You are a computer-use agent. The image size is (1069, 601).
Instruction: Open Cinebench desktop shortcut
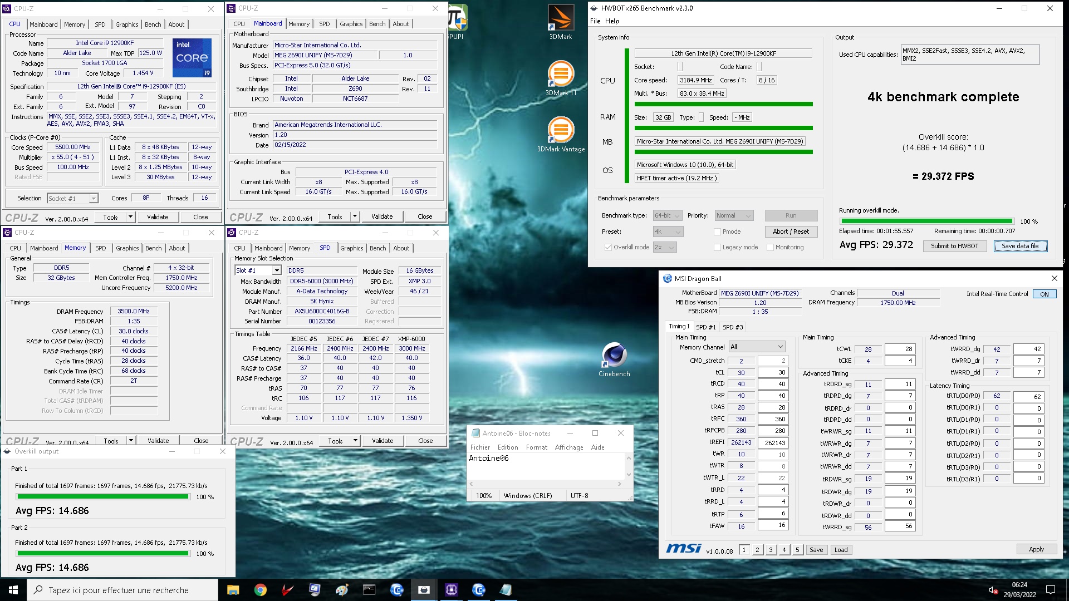pyautogui.click(x=614, y=359)
